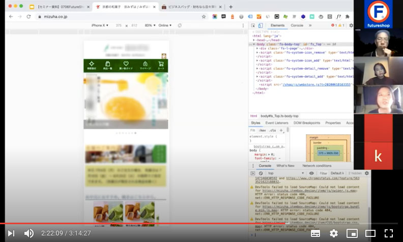Open the Elements panel tab
403x242 pixels.
point(278,25)
